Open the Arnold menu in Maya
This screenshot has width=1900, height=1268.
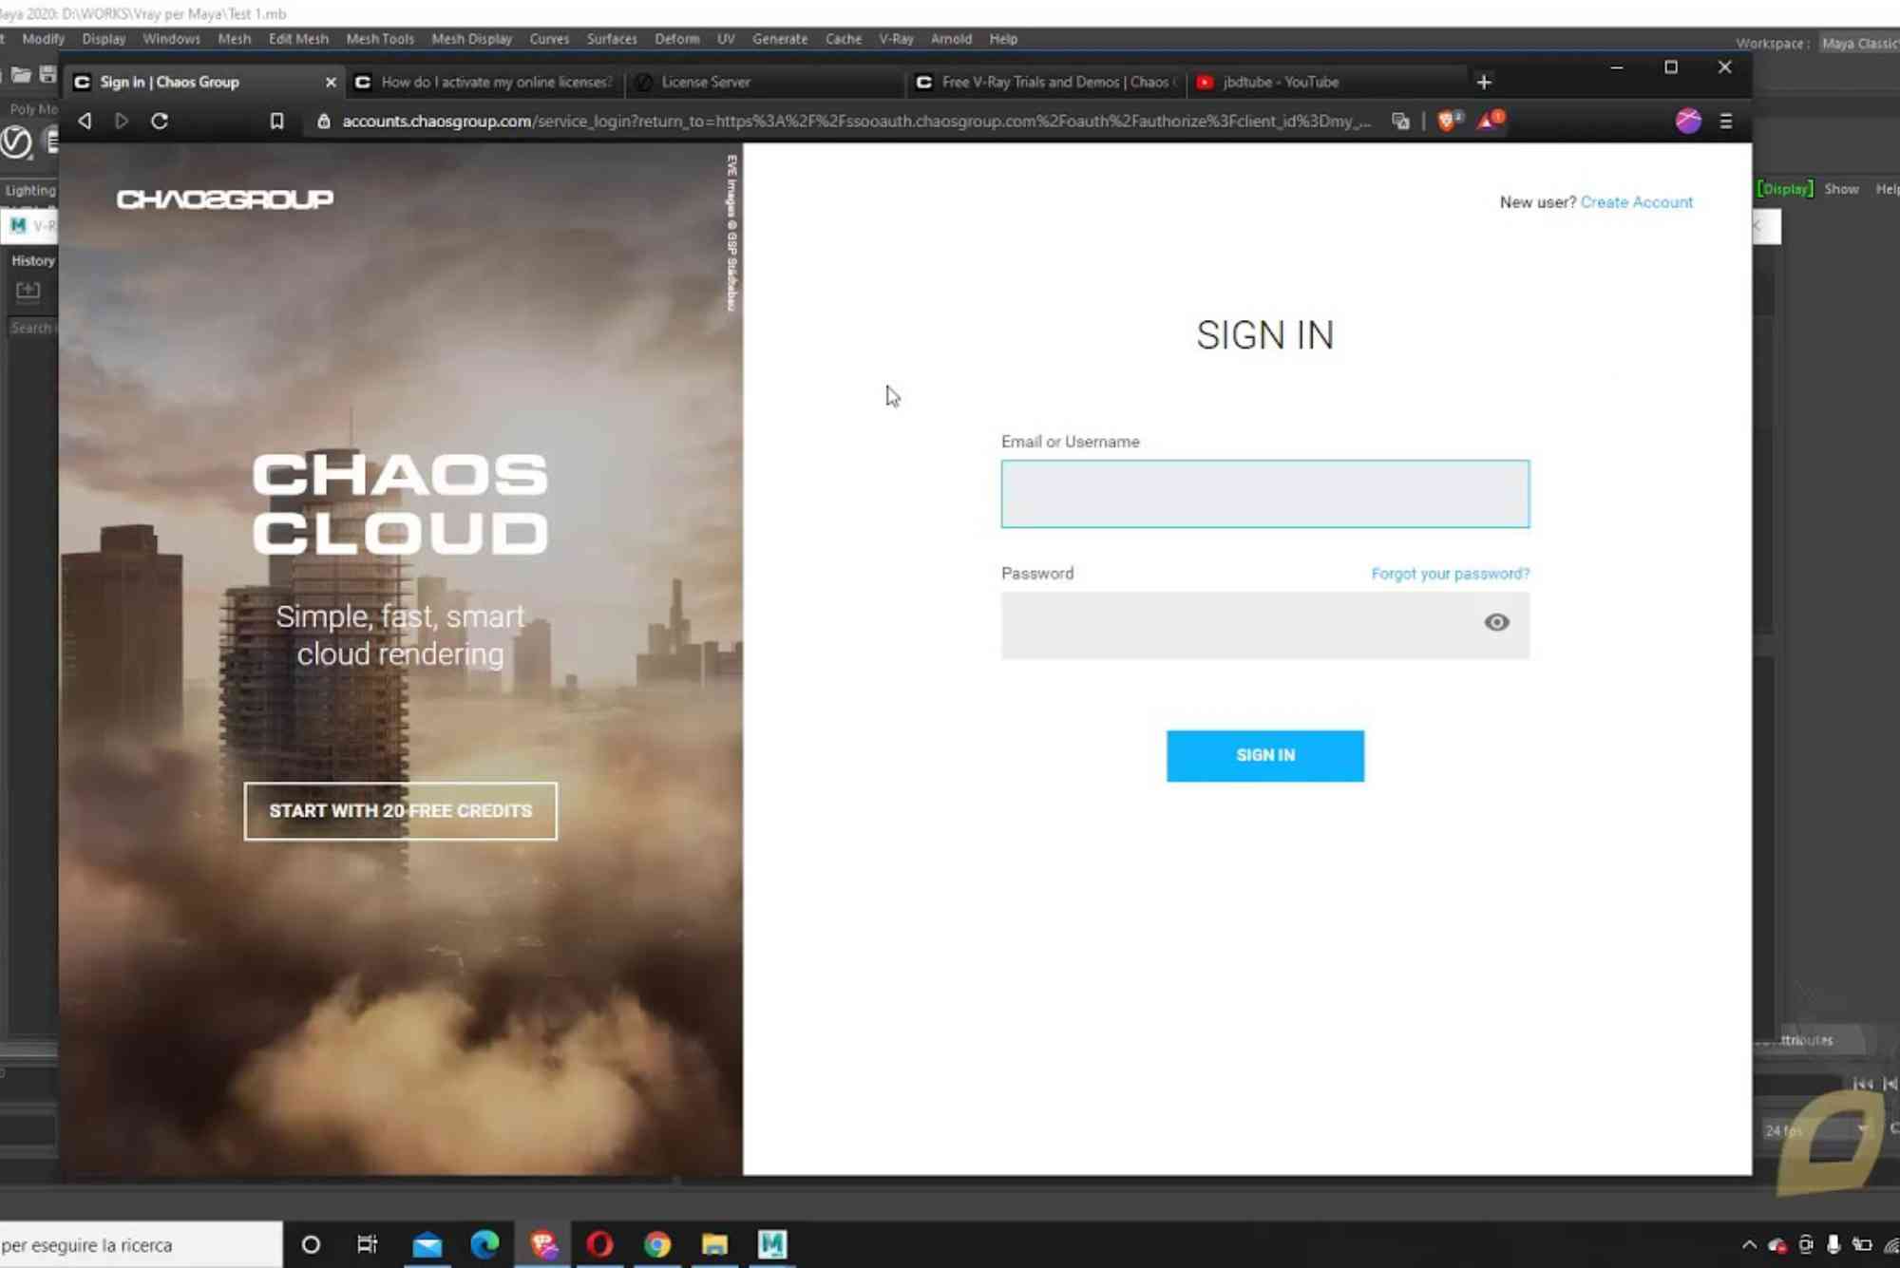[951, 39]
